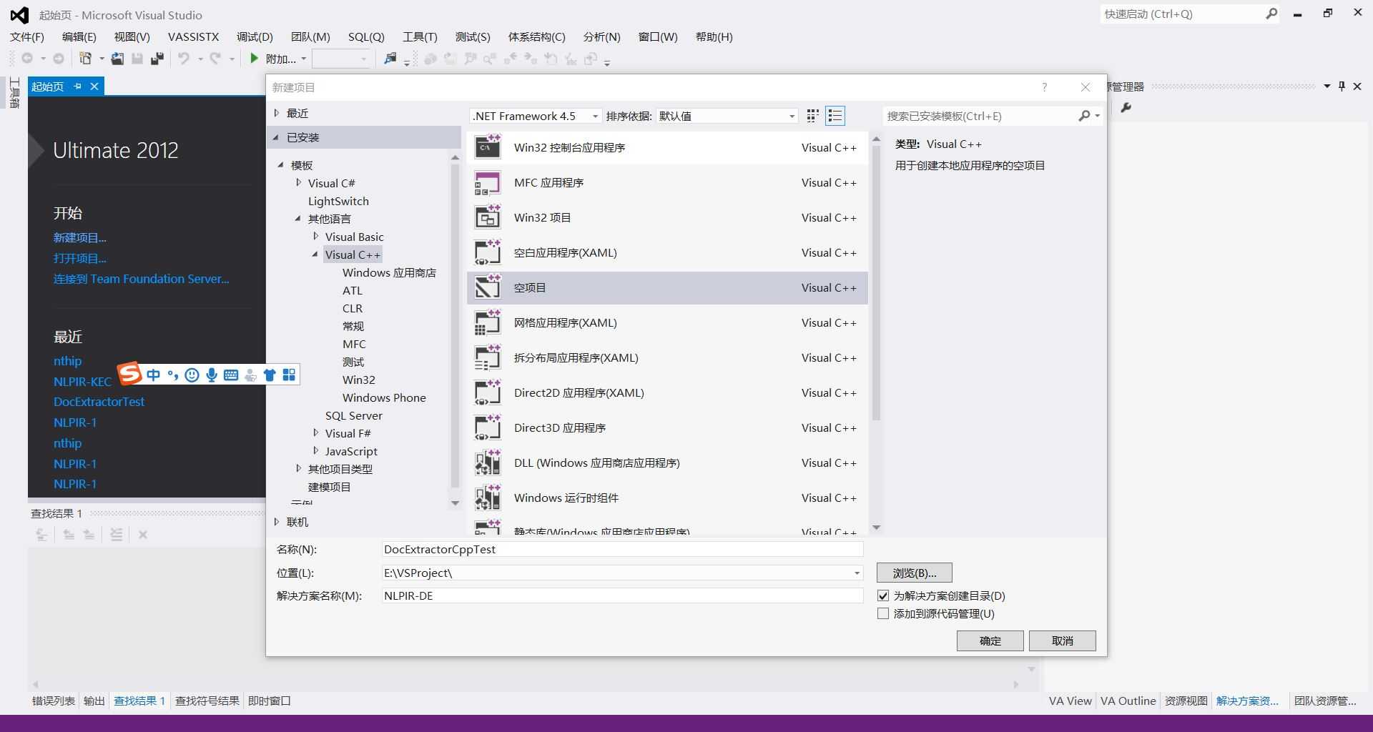Image resolution: width=1373 pixels, height=732 pixels.
Task: Open the File menu
Action: tap(27, 36)
